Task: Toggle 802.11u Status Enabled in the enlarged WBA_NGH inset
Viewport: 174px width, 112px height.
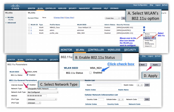Action: [x=91, y=73]
